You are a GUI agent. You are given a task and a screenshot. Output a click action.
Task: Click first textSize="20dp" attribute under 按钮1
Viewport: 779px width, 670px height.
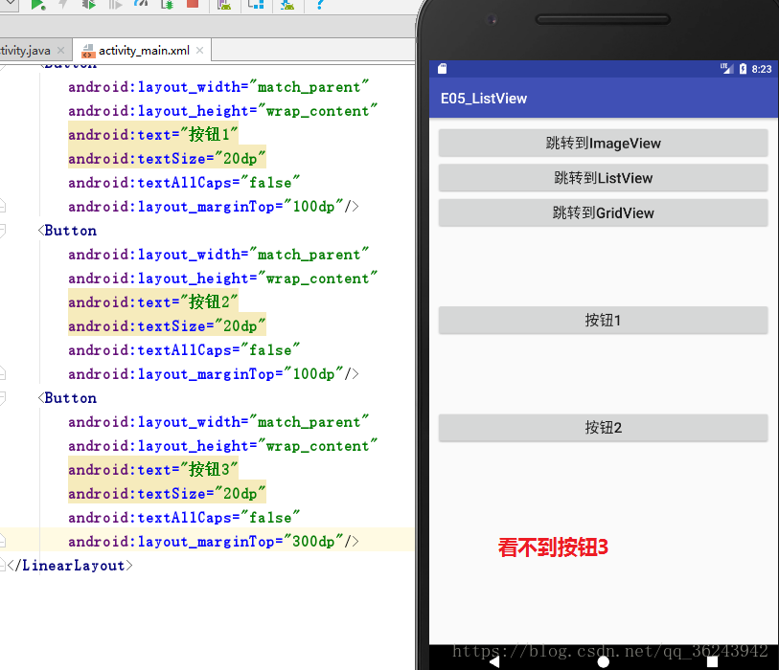pos(167,159)
